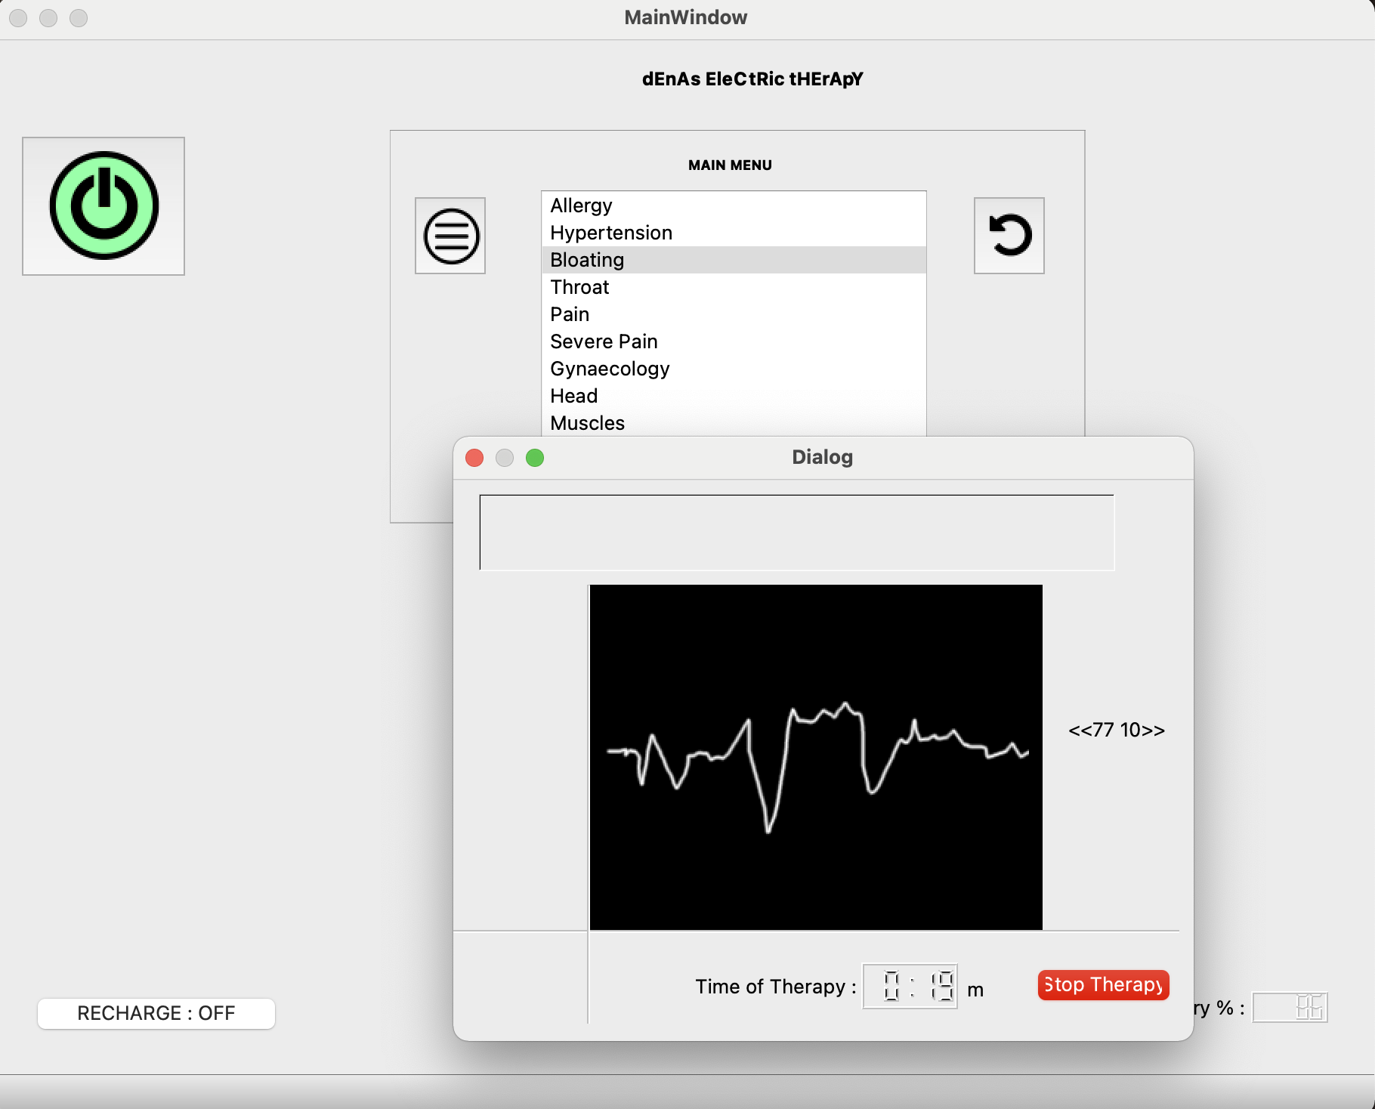Reset selection using the circular arrow icon
The height and width of the screenshot is (1109, 1375).
(x=1009, y=236)
